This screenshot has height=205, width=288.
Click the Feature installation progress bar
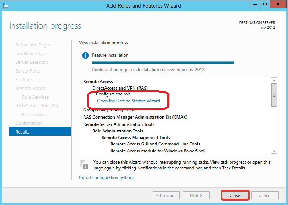(163, 63)
